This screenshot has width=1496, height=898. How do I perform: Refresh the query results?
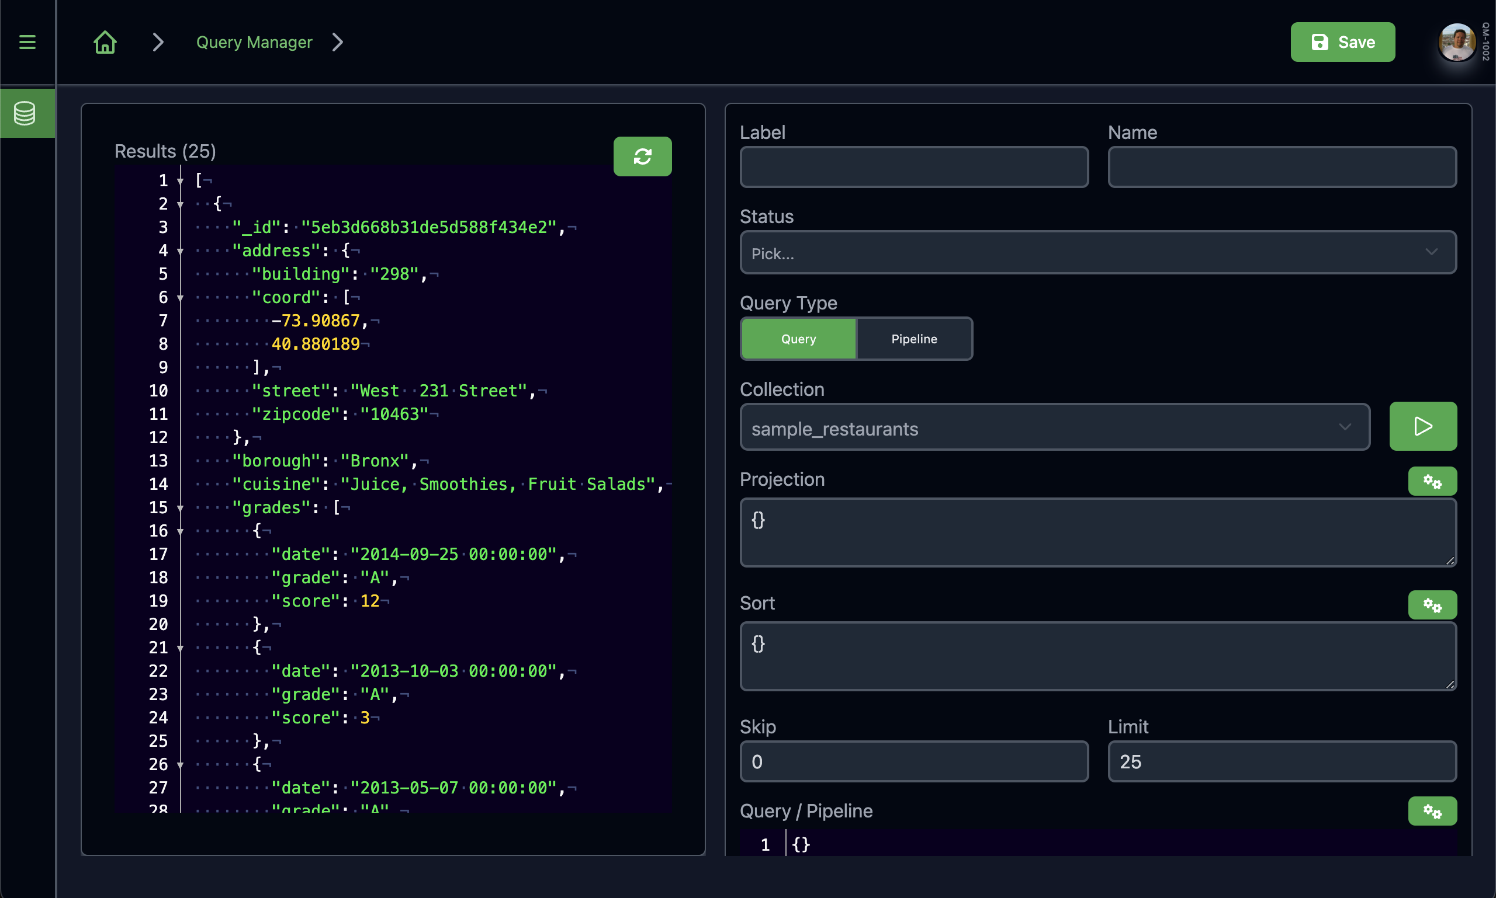click(x=642, y=156)
